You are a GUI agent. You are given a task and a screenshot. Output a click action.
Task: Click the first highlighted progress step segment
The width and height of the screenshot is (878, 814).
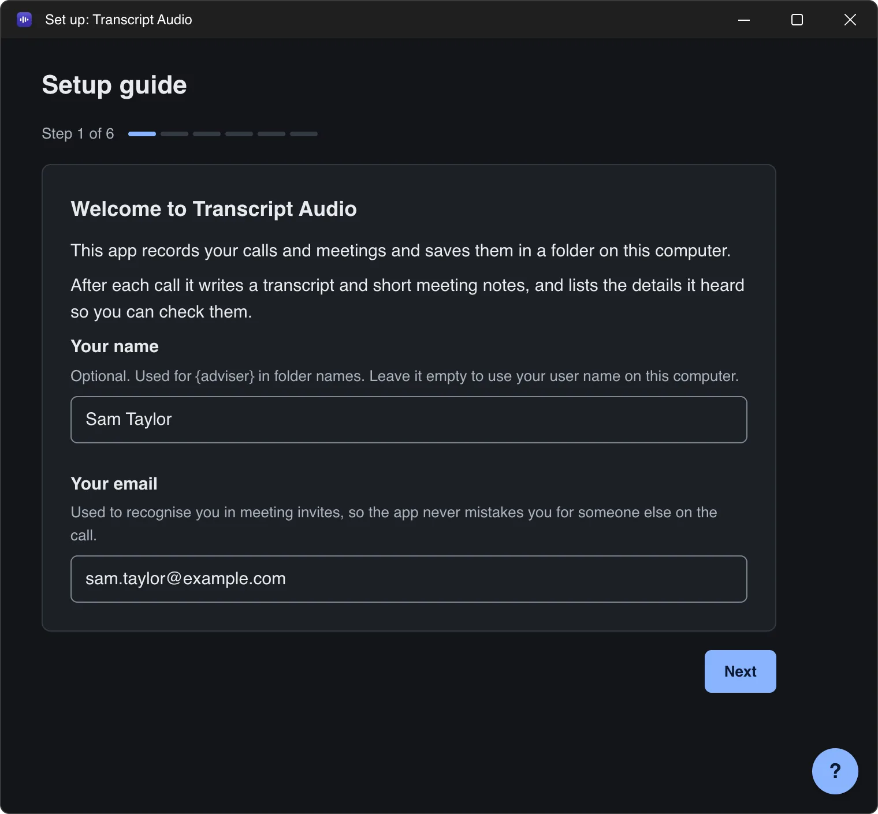142,134
